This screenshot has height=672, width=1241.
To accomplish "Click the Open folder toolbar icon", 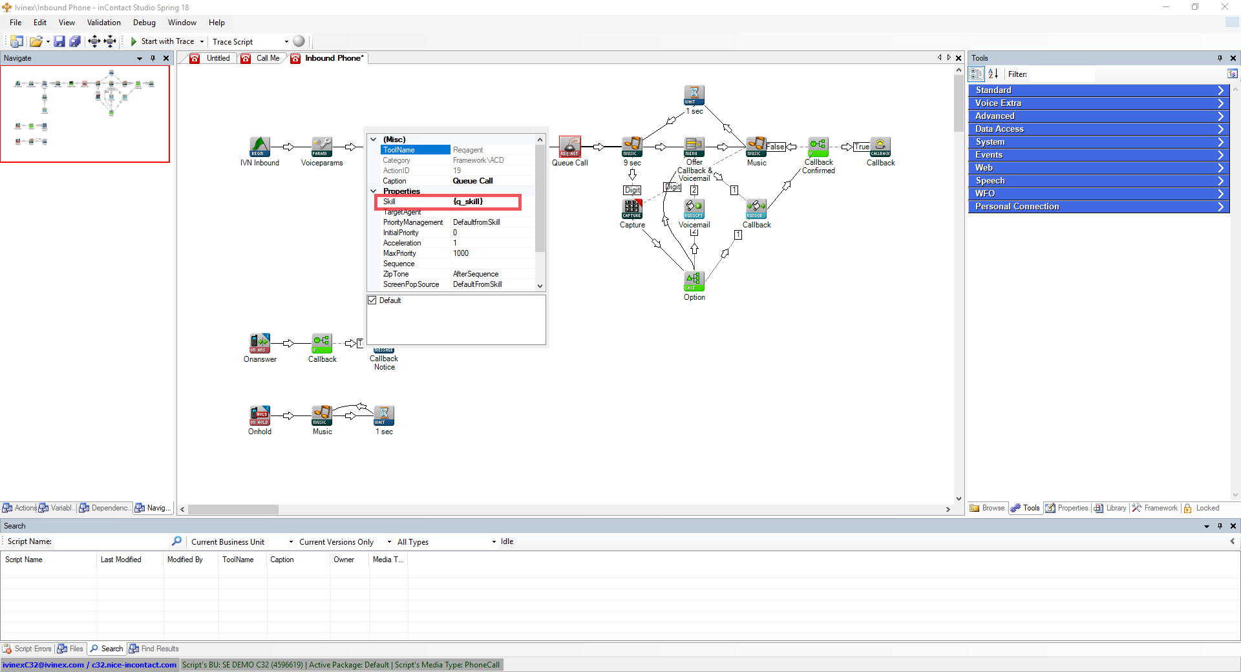I will coord(36,41).
